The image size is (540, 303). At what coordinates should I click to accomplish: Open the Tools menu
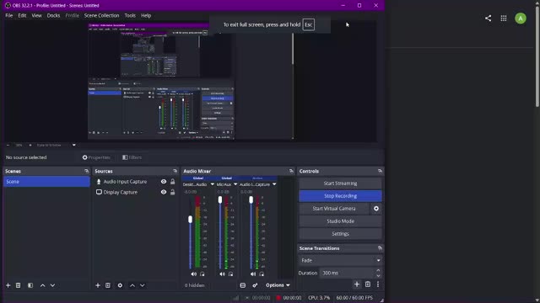pos(130,15)
